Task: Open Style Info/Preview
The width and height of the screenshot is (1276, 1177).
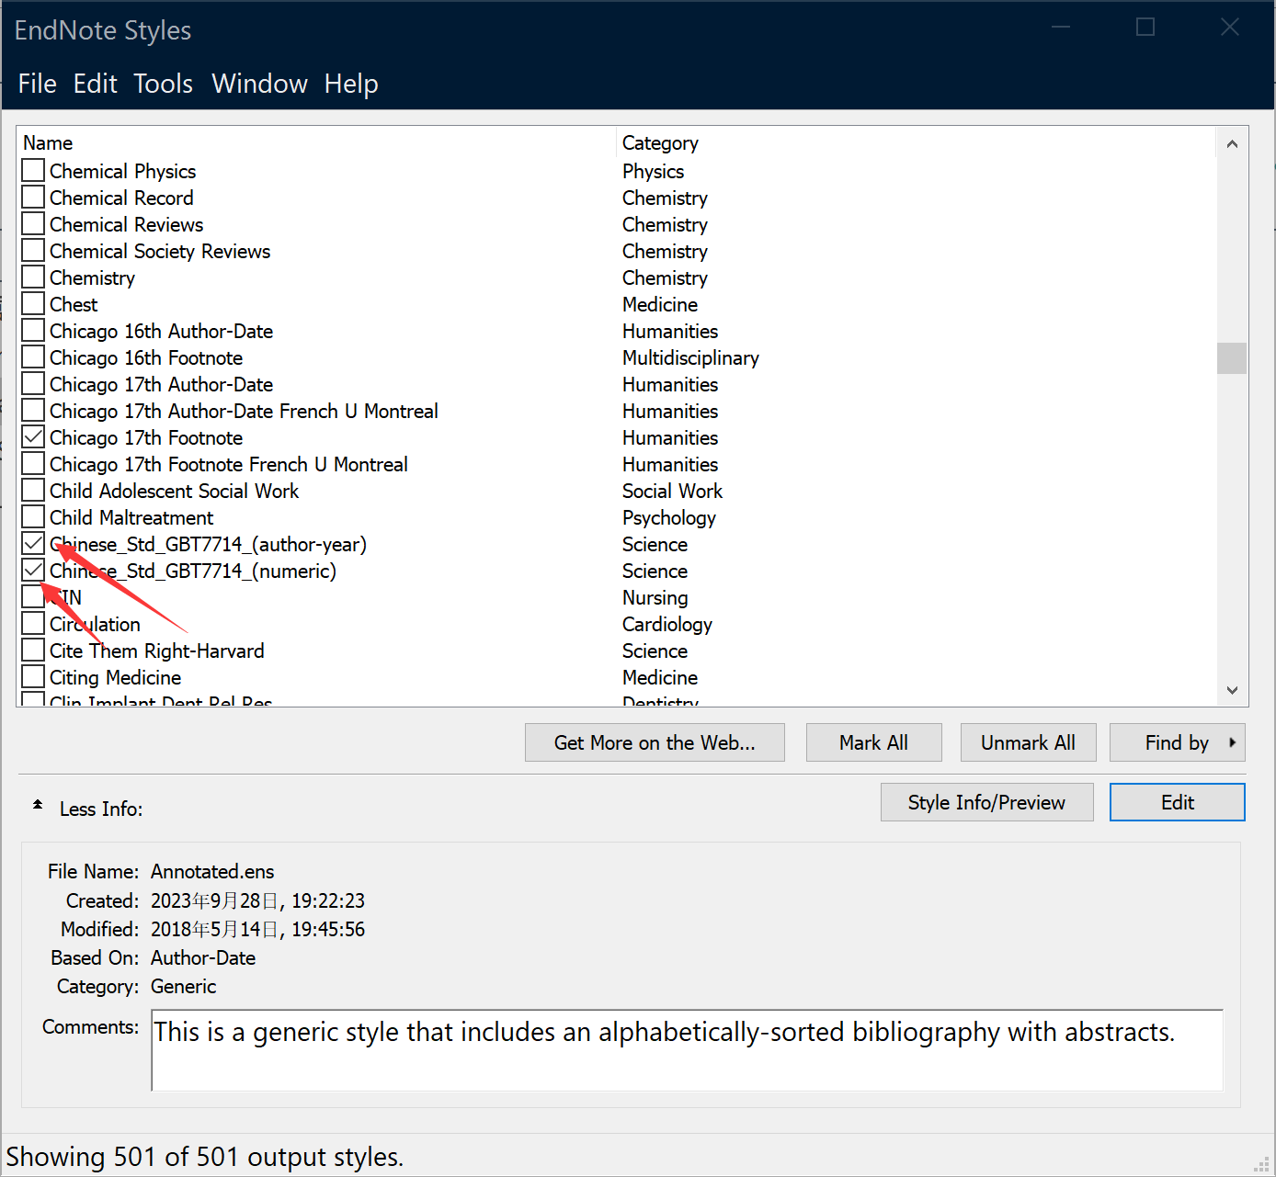Action: tap(986, 802)
